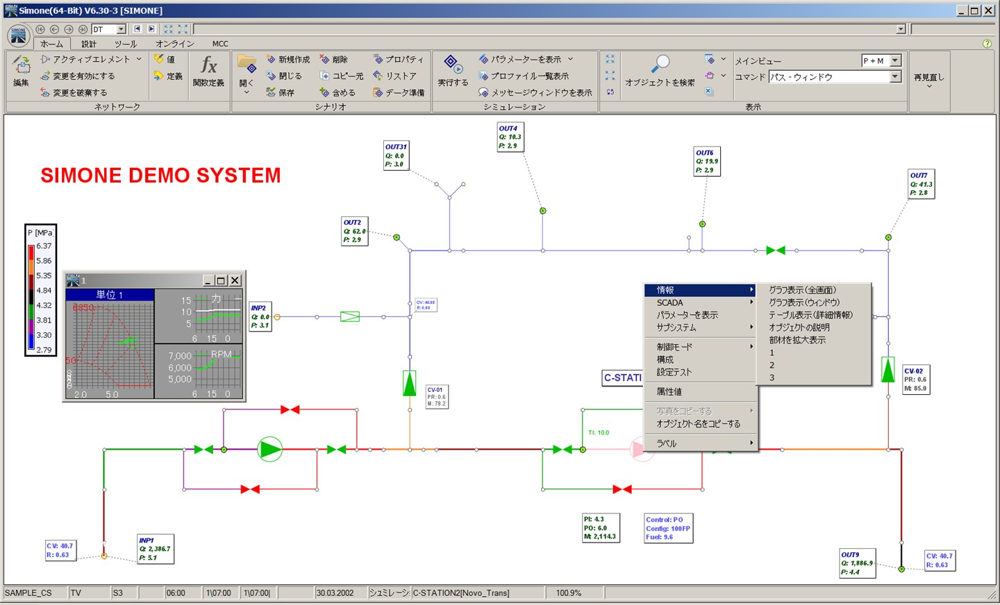
Task: Open the 情報 context menu entry
Action: (x=700, y=290)
